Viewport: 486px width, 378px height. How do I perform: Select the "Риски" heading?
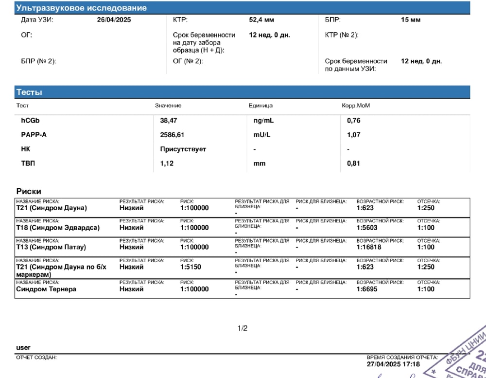pos(29,192)
